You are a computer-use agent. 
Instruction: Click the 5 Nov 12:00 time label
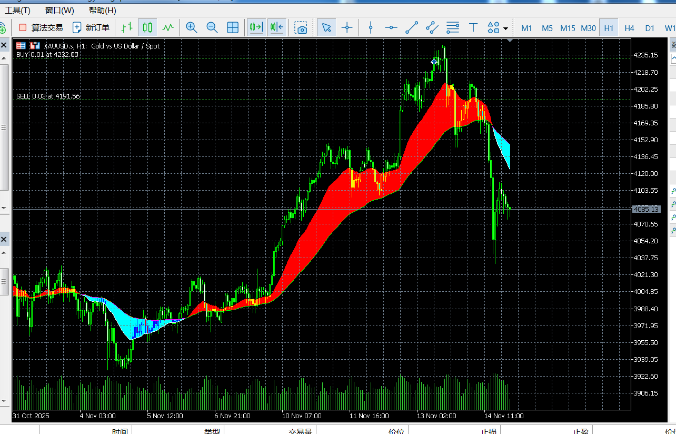(x=165, y=416)
